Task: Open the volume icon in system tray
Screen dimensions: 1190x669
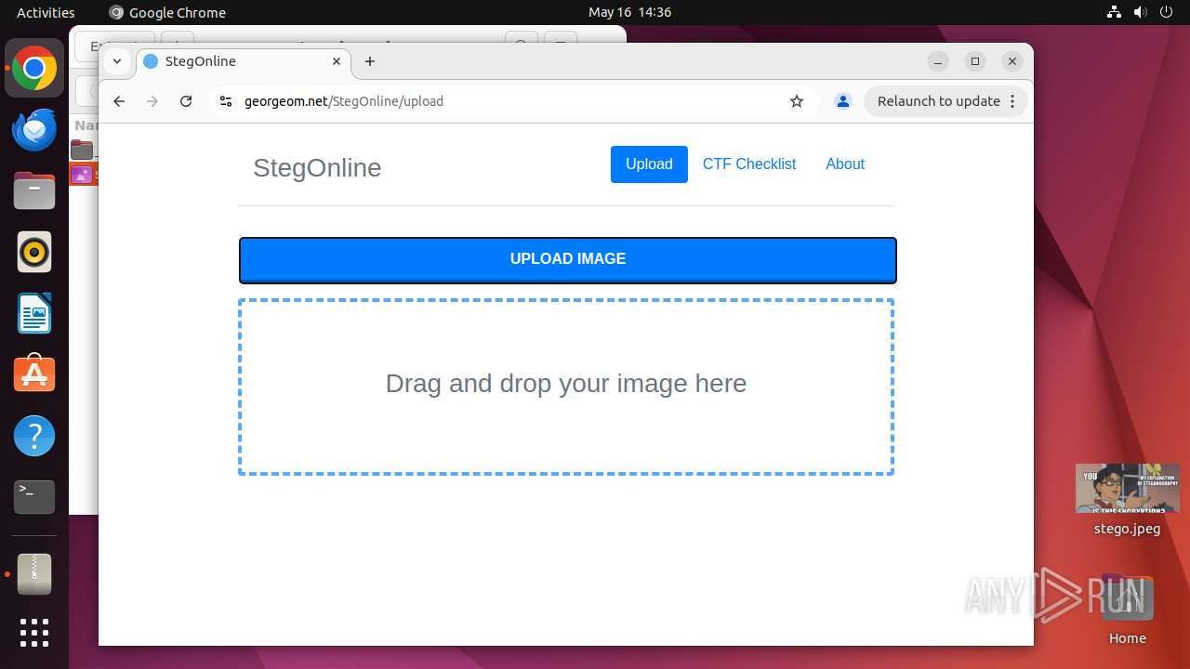Action: (1141, 12)
